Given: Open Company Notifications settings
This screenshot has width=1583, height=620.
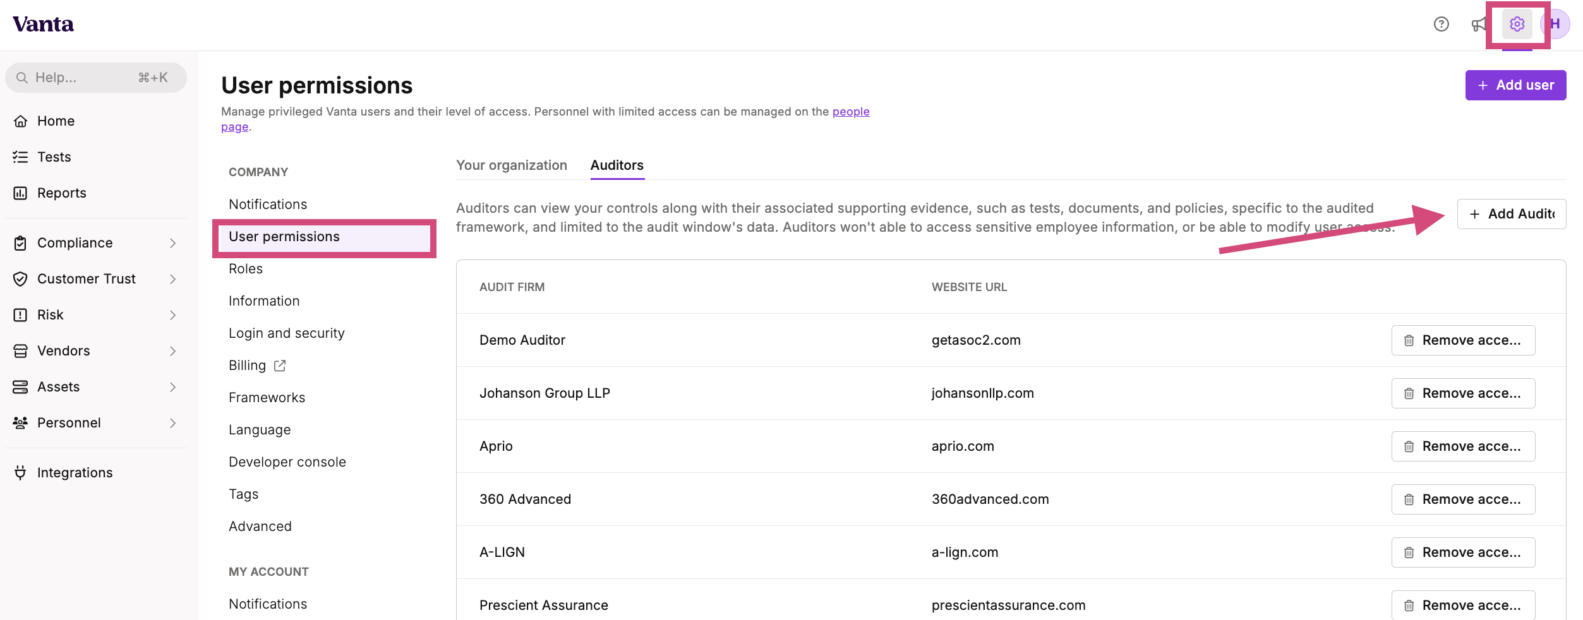Looking at the screenshot, I should (268, 204).
